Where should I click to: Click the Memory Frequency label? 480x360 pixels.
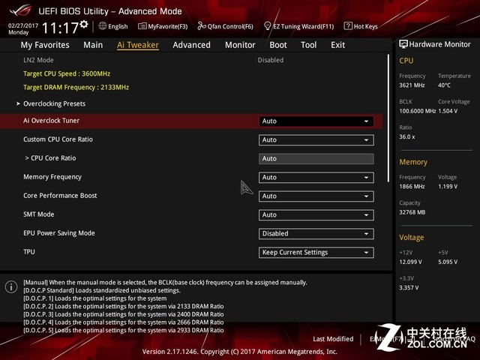coord(52,177)
